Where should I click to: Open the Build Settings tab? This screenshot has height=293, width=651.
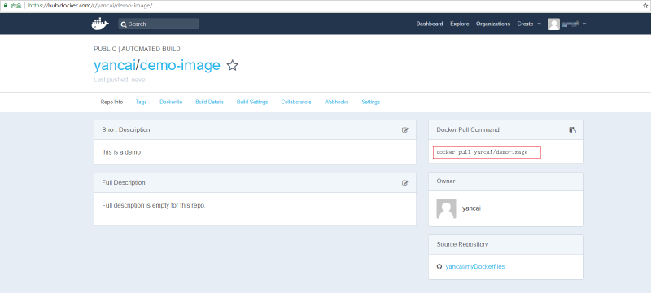[x=252, y=102]
